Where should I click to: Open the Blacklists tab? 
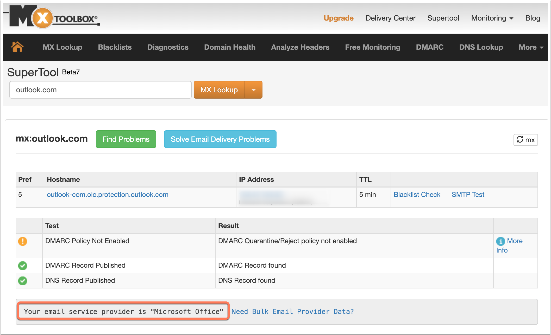115,47
